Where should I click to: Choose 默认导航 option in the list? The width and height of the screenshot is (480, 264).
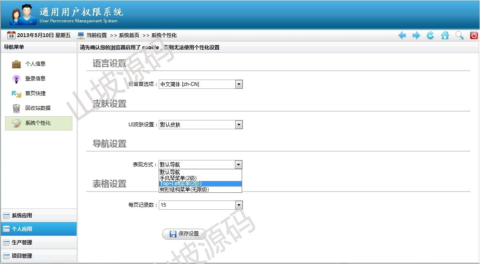(200, 173)
